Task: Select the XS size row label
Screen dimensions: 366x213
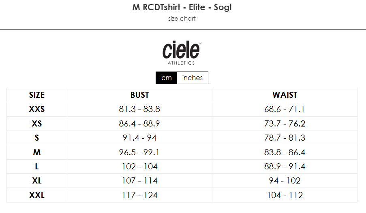Action: [x=37, y=124]
